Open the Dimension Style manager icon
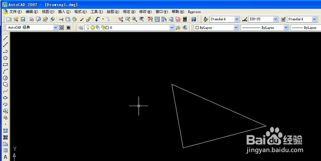The image size is (321, 161). (x=244, y=19)
